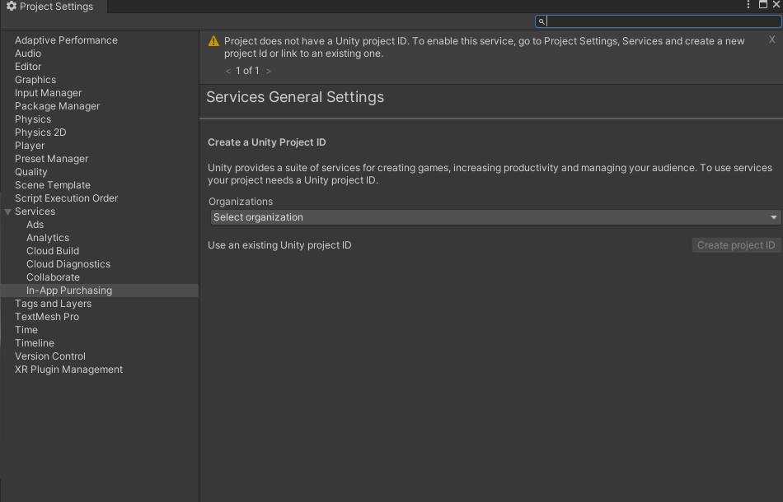The image size is (783, 502).
Task: Open Cloud Diagnostics settings
Action: 68,264
